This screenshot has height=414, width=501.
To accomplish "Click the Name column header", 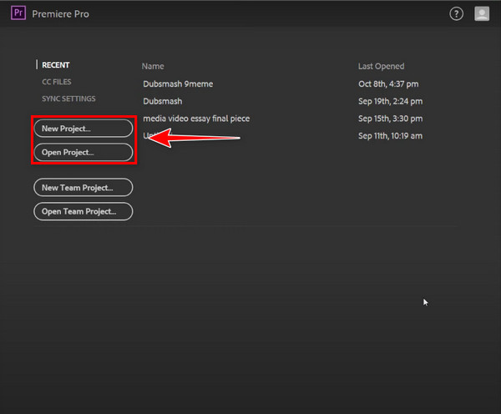I will pos(153,66).
